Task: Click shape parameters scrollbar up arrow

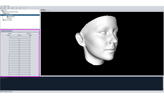Action: (x=39, y=33)
